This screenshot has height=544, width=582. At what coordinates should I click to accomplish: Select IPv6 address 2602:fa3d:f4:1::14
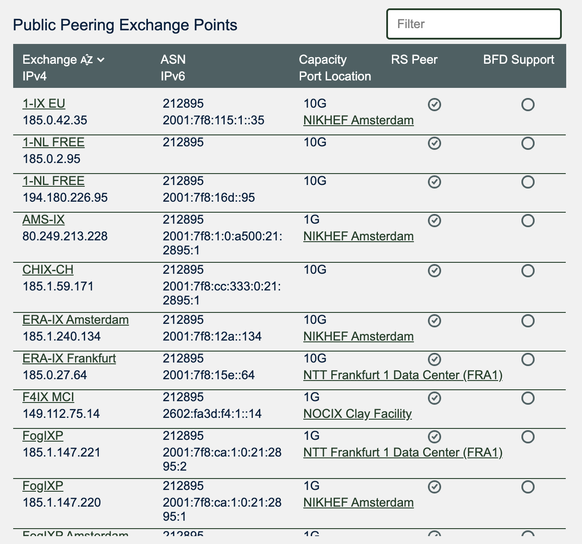click(212, 413)
